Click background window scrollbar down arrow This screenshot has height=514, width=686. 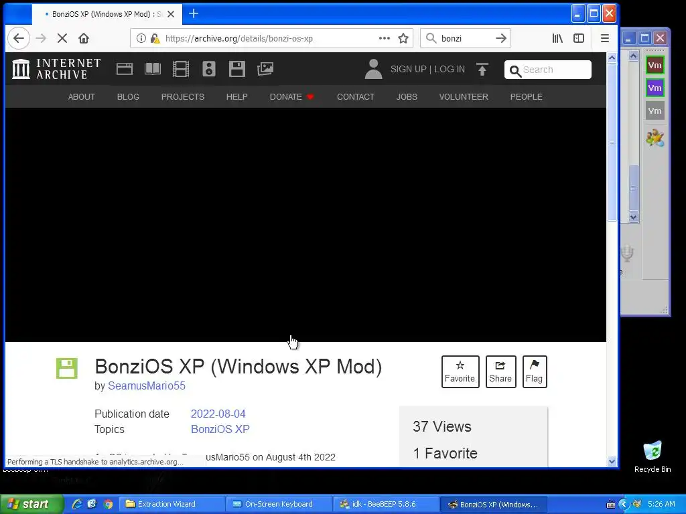634,218
